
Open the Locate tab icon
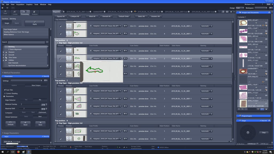tap(15, 13)
